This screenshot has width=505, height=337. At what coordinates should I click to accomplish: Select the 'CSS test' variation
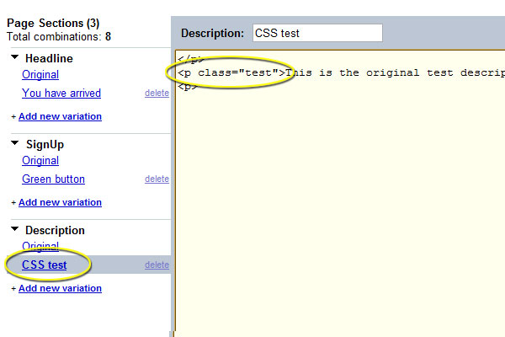[45, 265]
